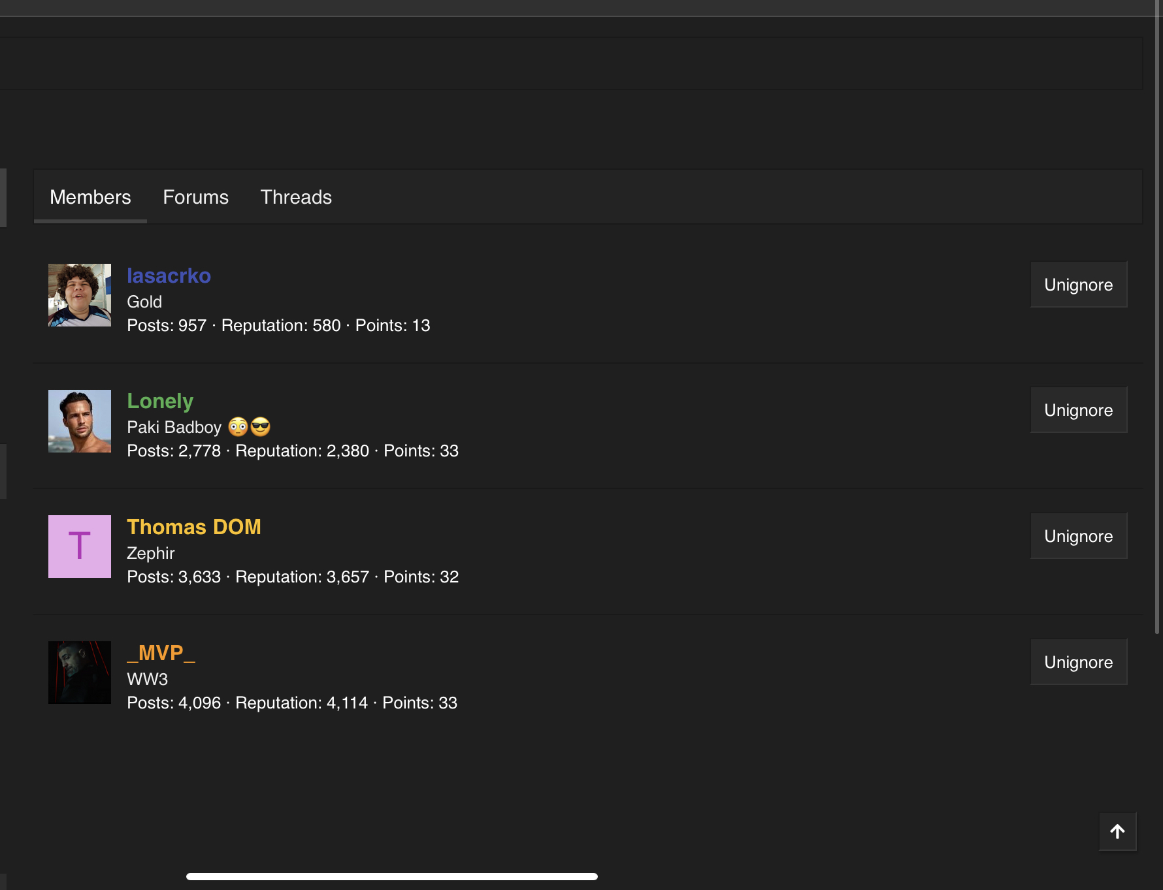
Task: Unignore member Thomas DOM
Action: point(1078,536)
